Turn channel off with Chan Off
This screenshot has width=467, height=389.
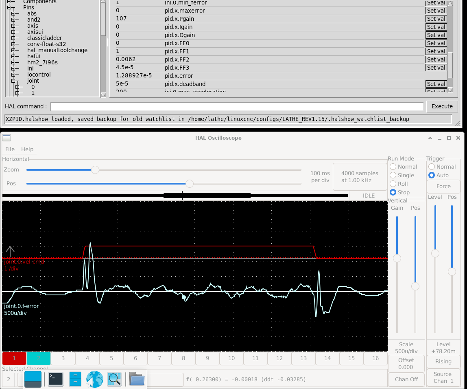406,380
